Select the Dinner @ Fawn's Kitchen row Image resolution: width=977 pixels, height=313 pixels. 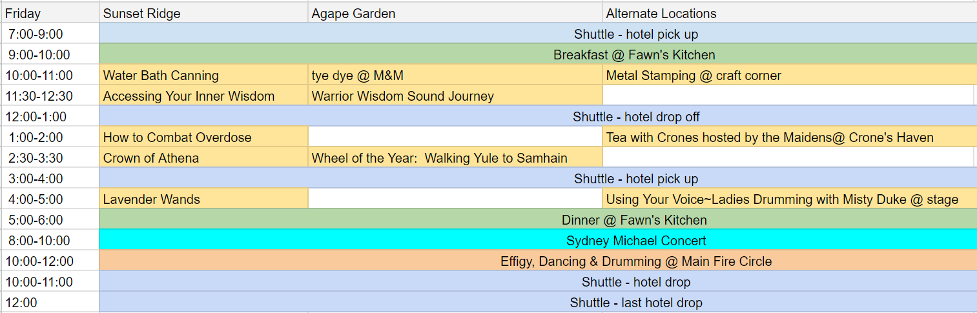pos(539,219)
